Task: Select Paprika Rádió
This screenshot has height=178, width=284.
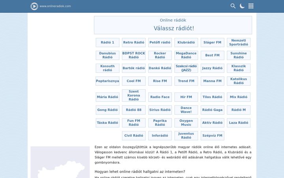Action: click(160, 123)
